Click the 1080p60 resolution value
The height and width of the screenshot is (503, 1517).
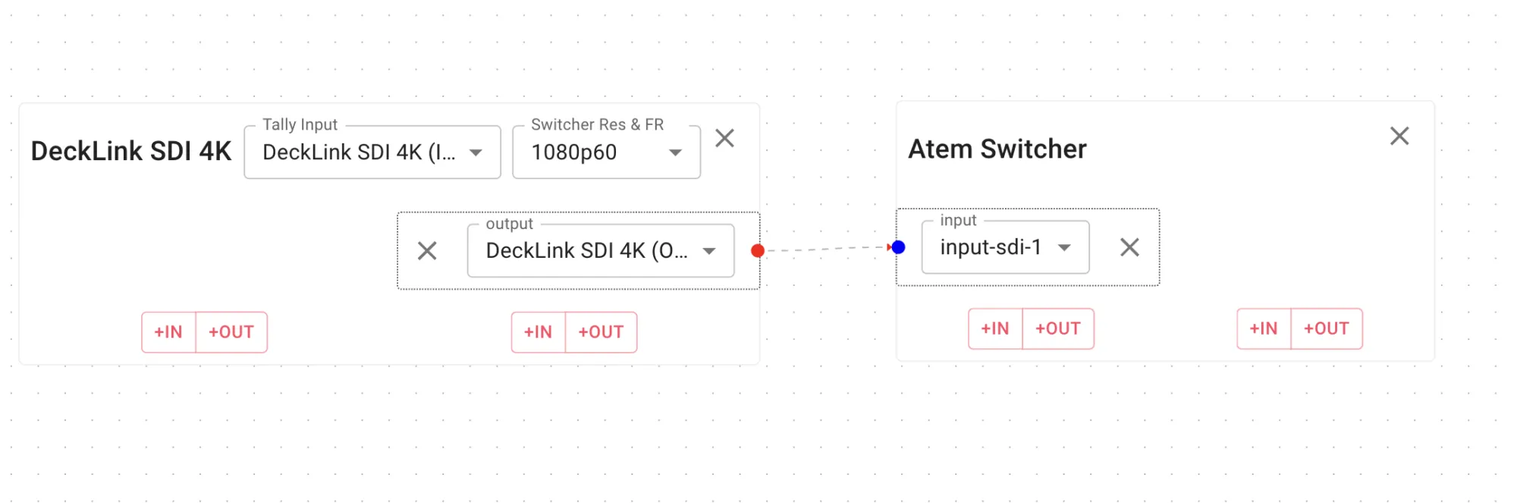coord(574,152)
